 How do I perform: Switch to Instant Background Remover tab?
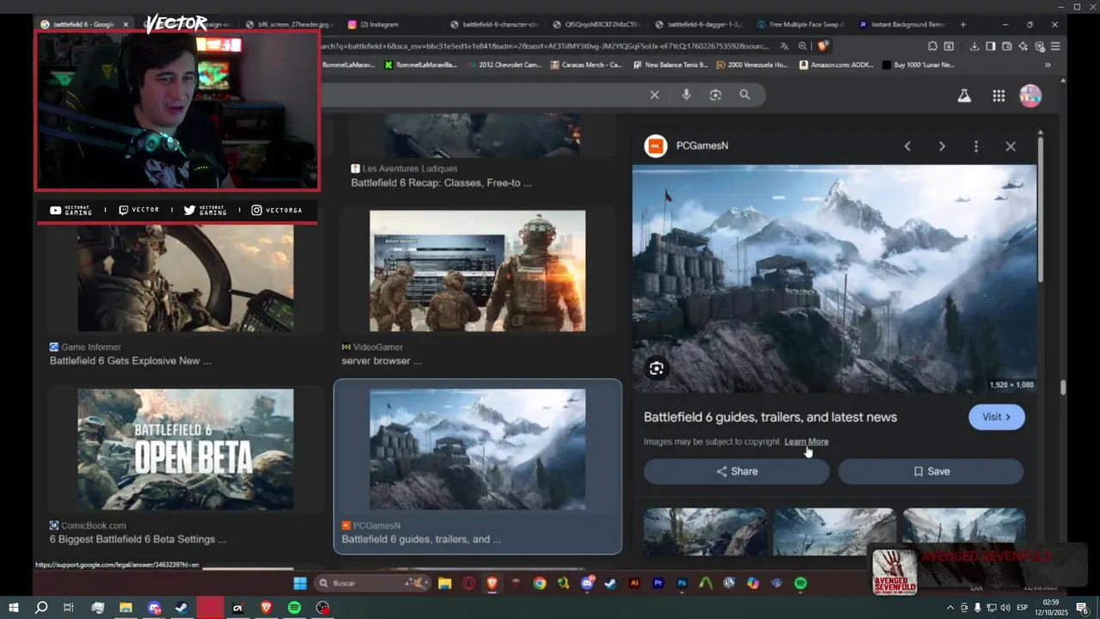901,24
